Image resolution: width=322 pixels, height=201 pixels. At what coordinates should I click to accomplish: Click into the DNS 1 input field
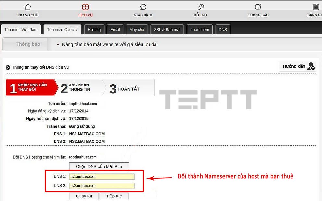tap(102, 176)
